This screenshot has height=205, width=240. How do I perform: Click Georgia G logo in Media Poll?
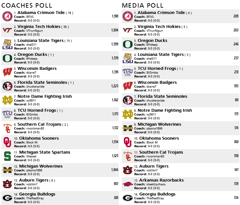click(x=128, y=198)
